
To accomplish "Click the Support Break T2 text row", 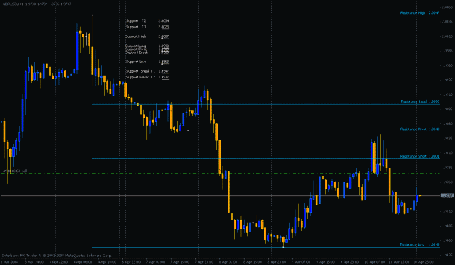I will click(147, 77).
